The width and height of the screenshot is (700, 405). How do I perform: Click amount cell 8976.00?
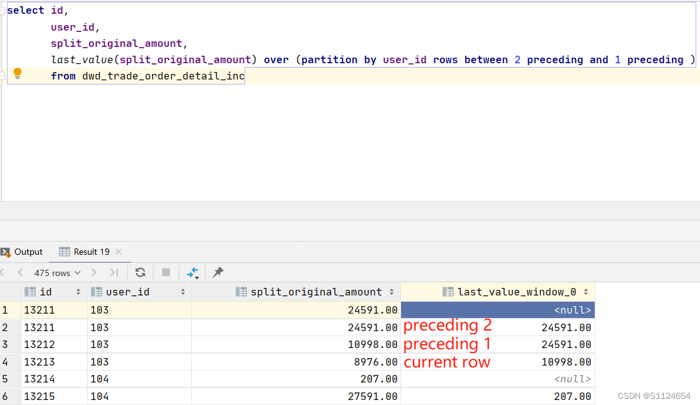click(296, 362)
